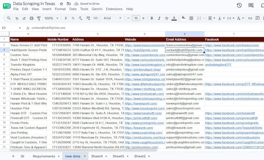Print the spreadsheet
264x160 pixels.
pos(31,18)
